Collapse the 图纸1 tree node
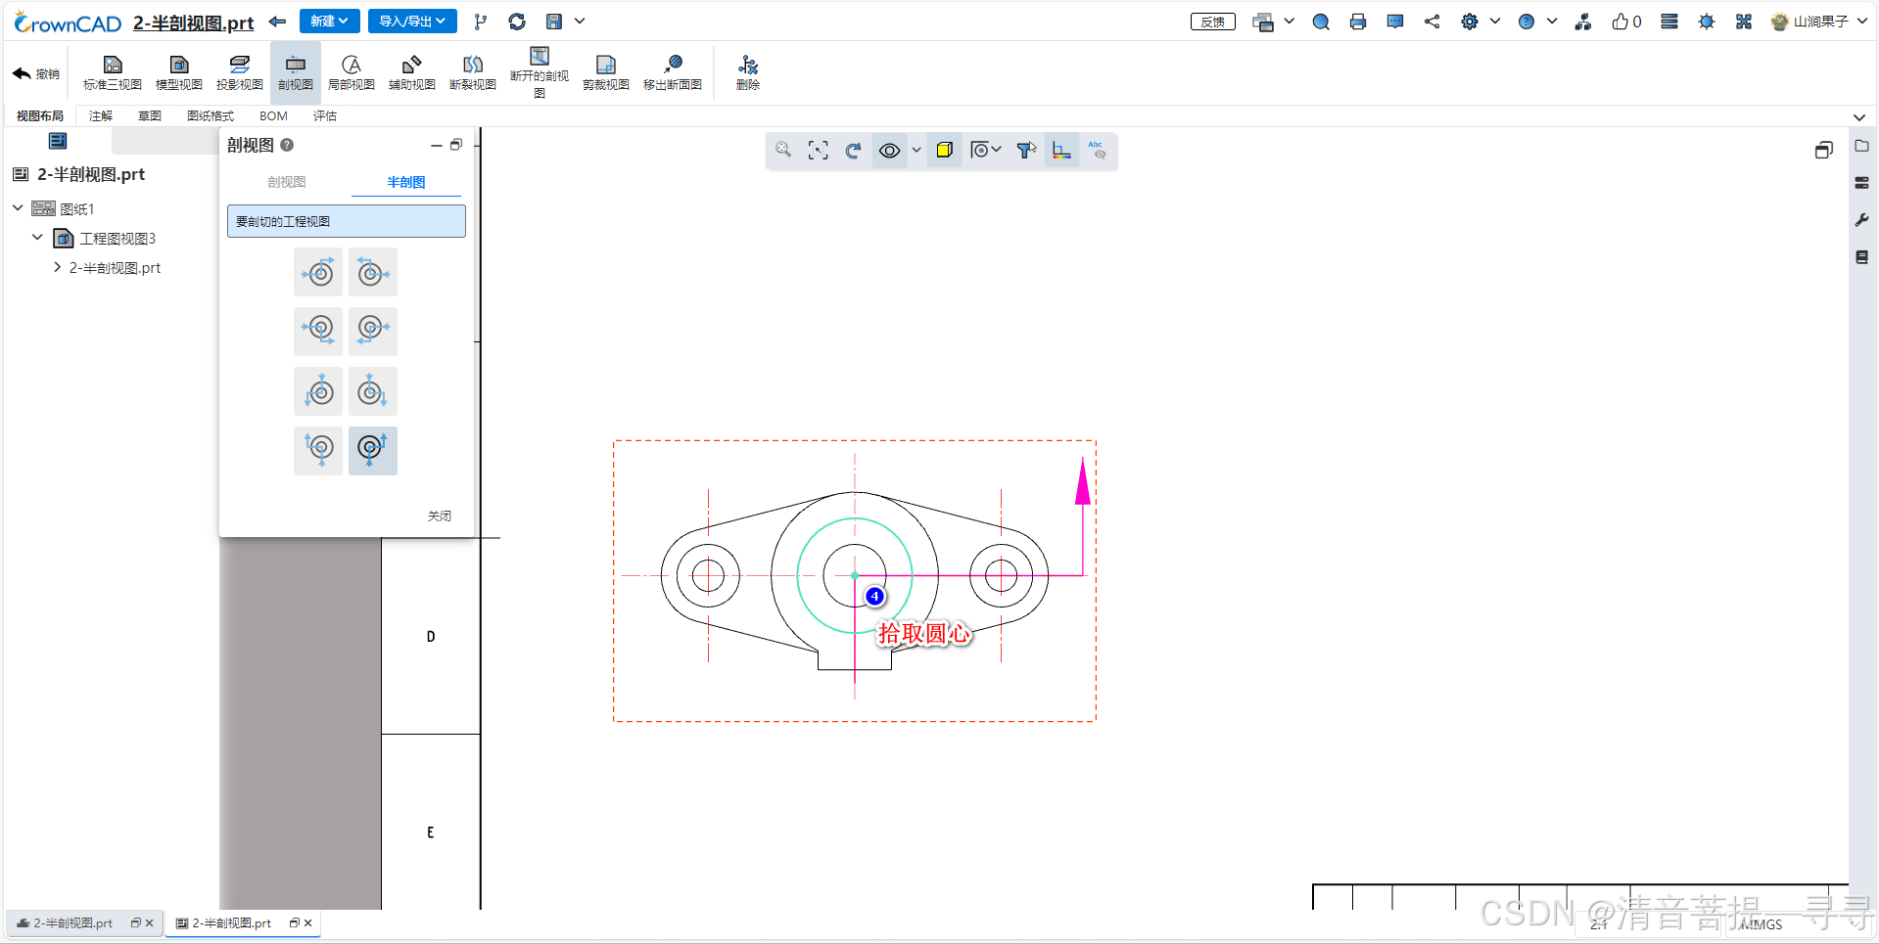The width and height of the screenshot is (1879, 944). pyautogui.click(x=18, y=208)
